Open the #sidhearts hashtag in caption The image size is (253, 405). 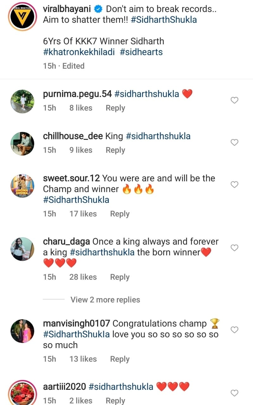pyautogui.click(x=141, y=52)
